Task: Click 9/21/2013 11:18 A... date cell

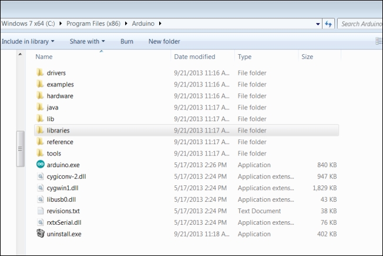Action: point(201,234)
